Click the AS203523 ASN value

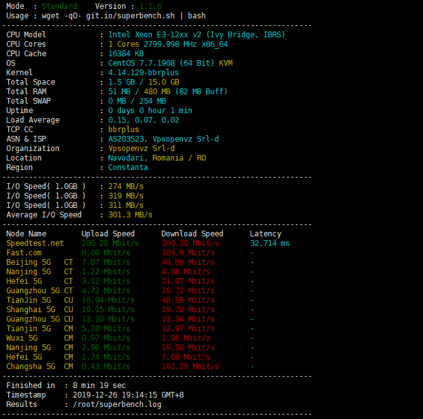click(127, 139)
